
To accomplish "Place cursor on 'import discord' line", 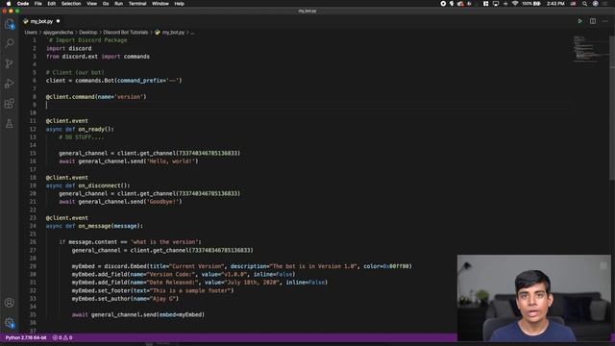I will [x=68, y=48].
